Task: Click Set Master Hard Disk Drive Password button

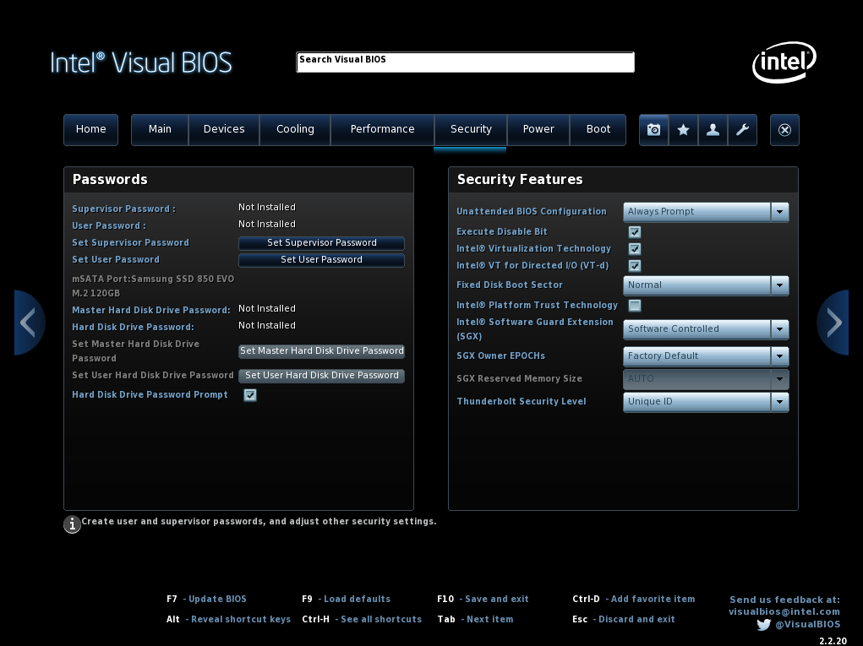Action: (321, 351)
